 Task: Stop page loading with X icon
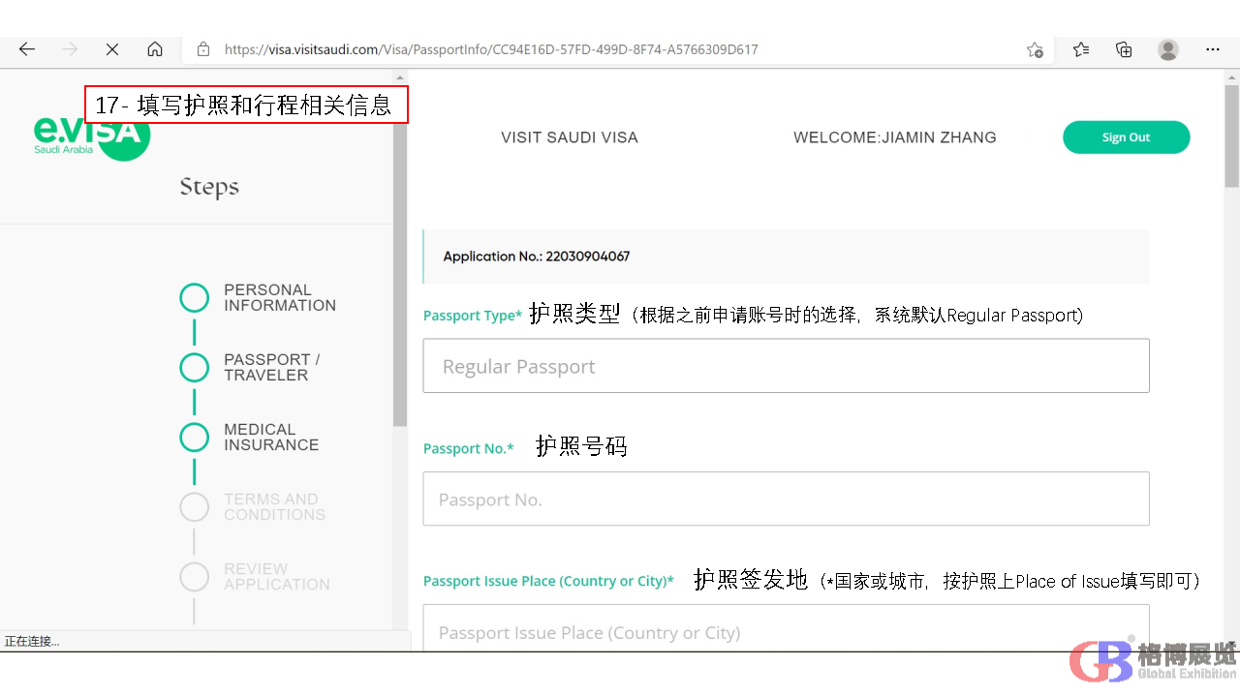click(x=111, y=49)
